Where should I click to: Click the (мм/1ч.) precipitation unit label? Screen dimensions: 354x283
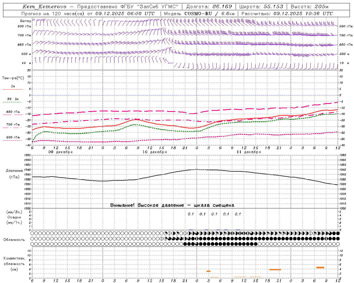click(x=14, y=222)
